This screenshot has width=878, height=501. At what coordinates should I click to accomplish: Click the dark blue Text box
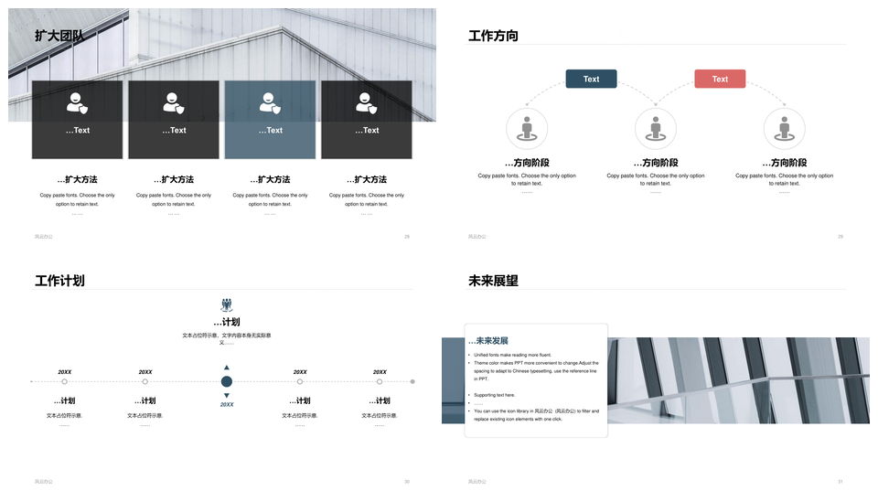click(591, 80)
